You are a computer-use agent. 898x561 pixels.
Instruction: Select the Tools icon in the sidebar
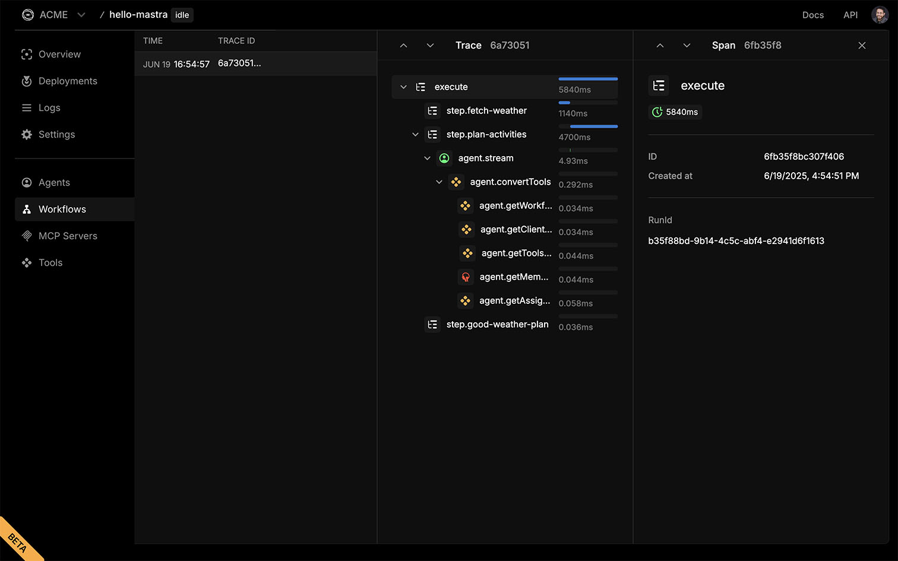(27, 262)
